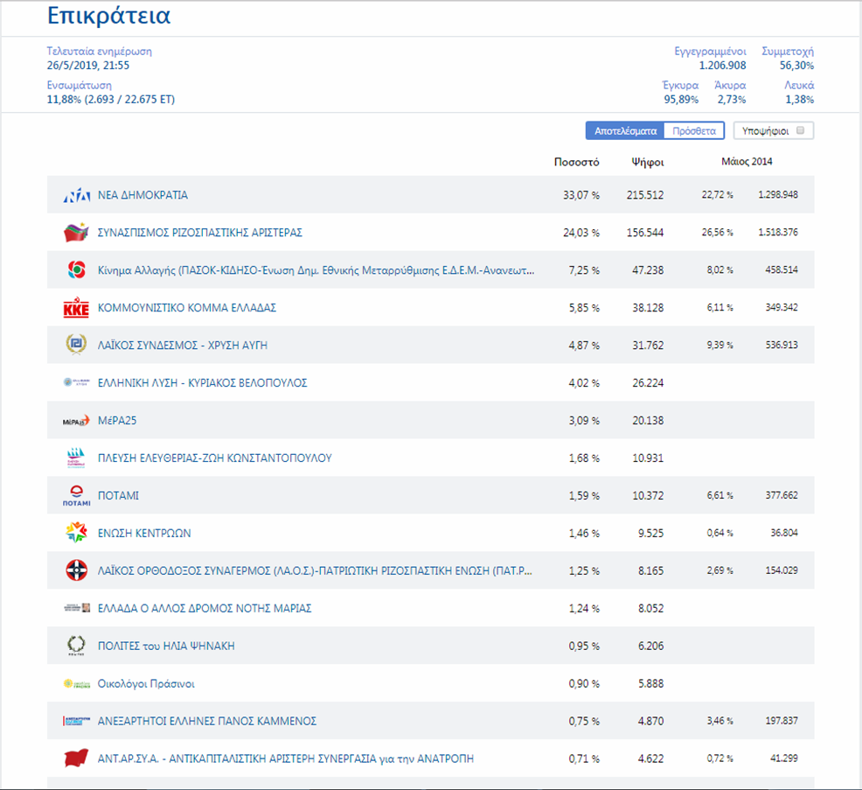This screenshot has height=790, width=862.
Task: Click the Τελευταία ενημέρωση label
Action: [x=100, y=51]
